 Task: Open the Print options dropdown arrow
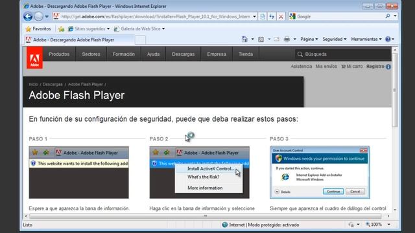pos(294,39)
